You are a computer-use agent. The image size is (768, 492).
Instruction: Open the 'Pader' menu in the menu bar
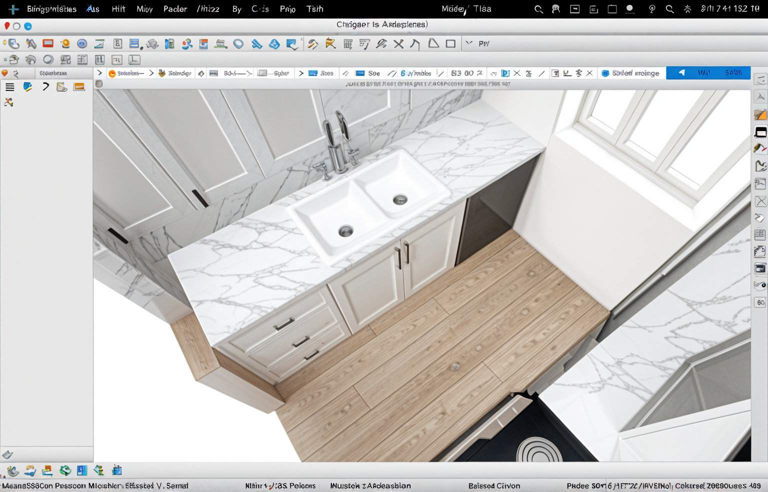(175, 9)
